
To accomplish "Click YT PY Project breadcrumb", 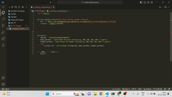I will tap(39, 11).
